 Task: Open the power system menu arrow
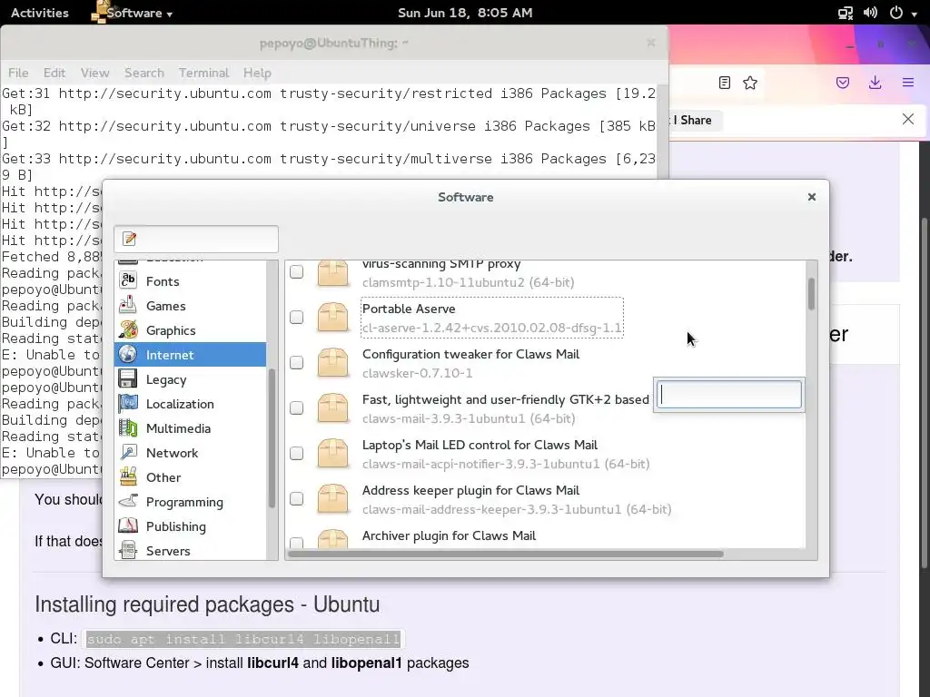[x=914, y=13]
